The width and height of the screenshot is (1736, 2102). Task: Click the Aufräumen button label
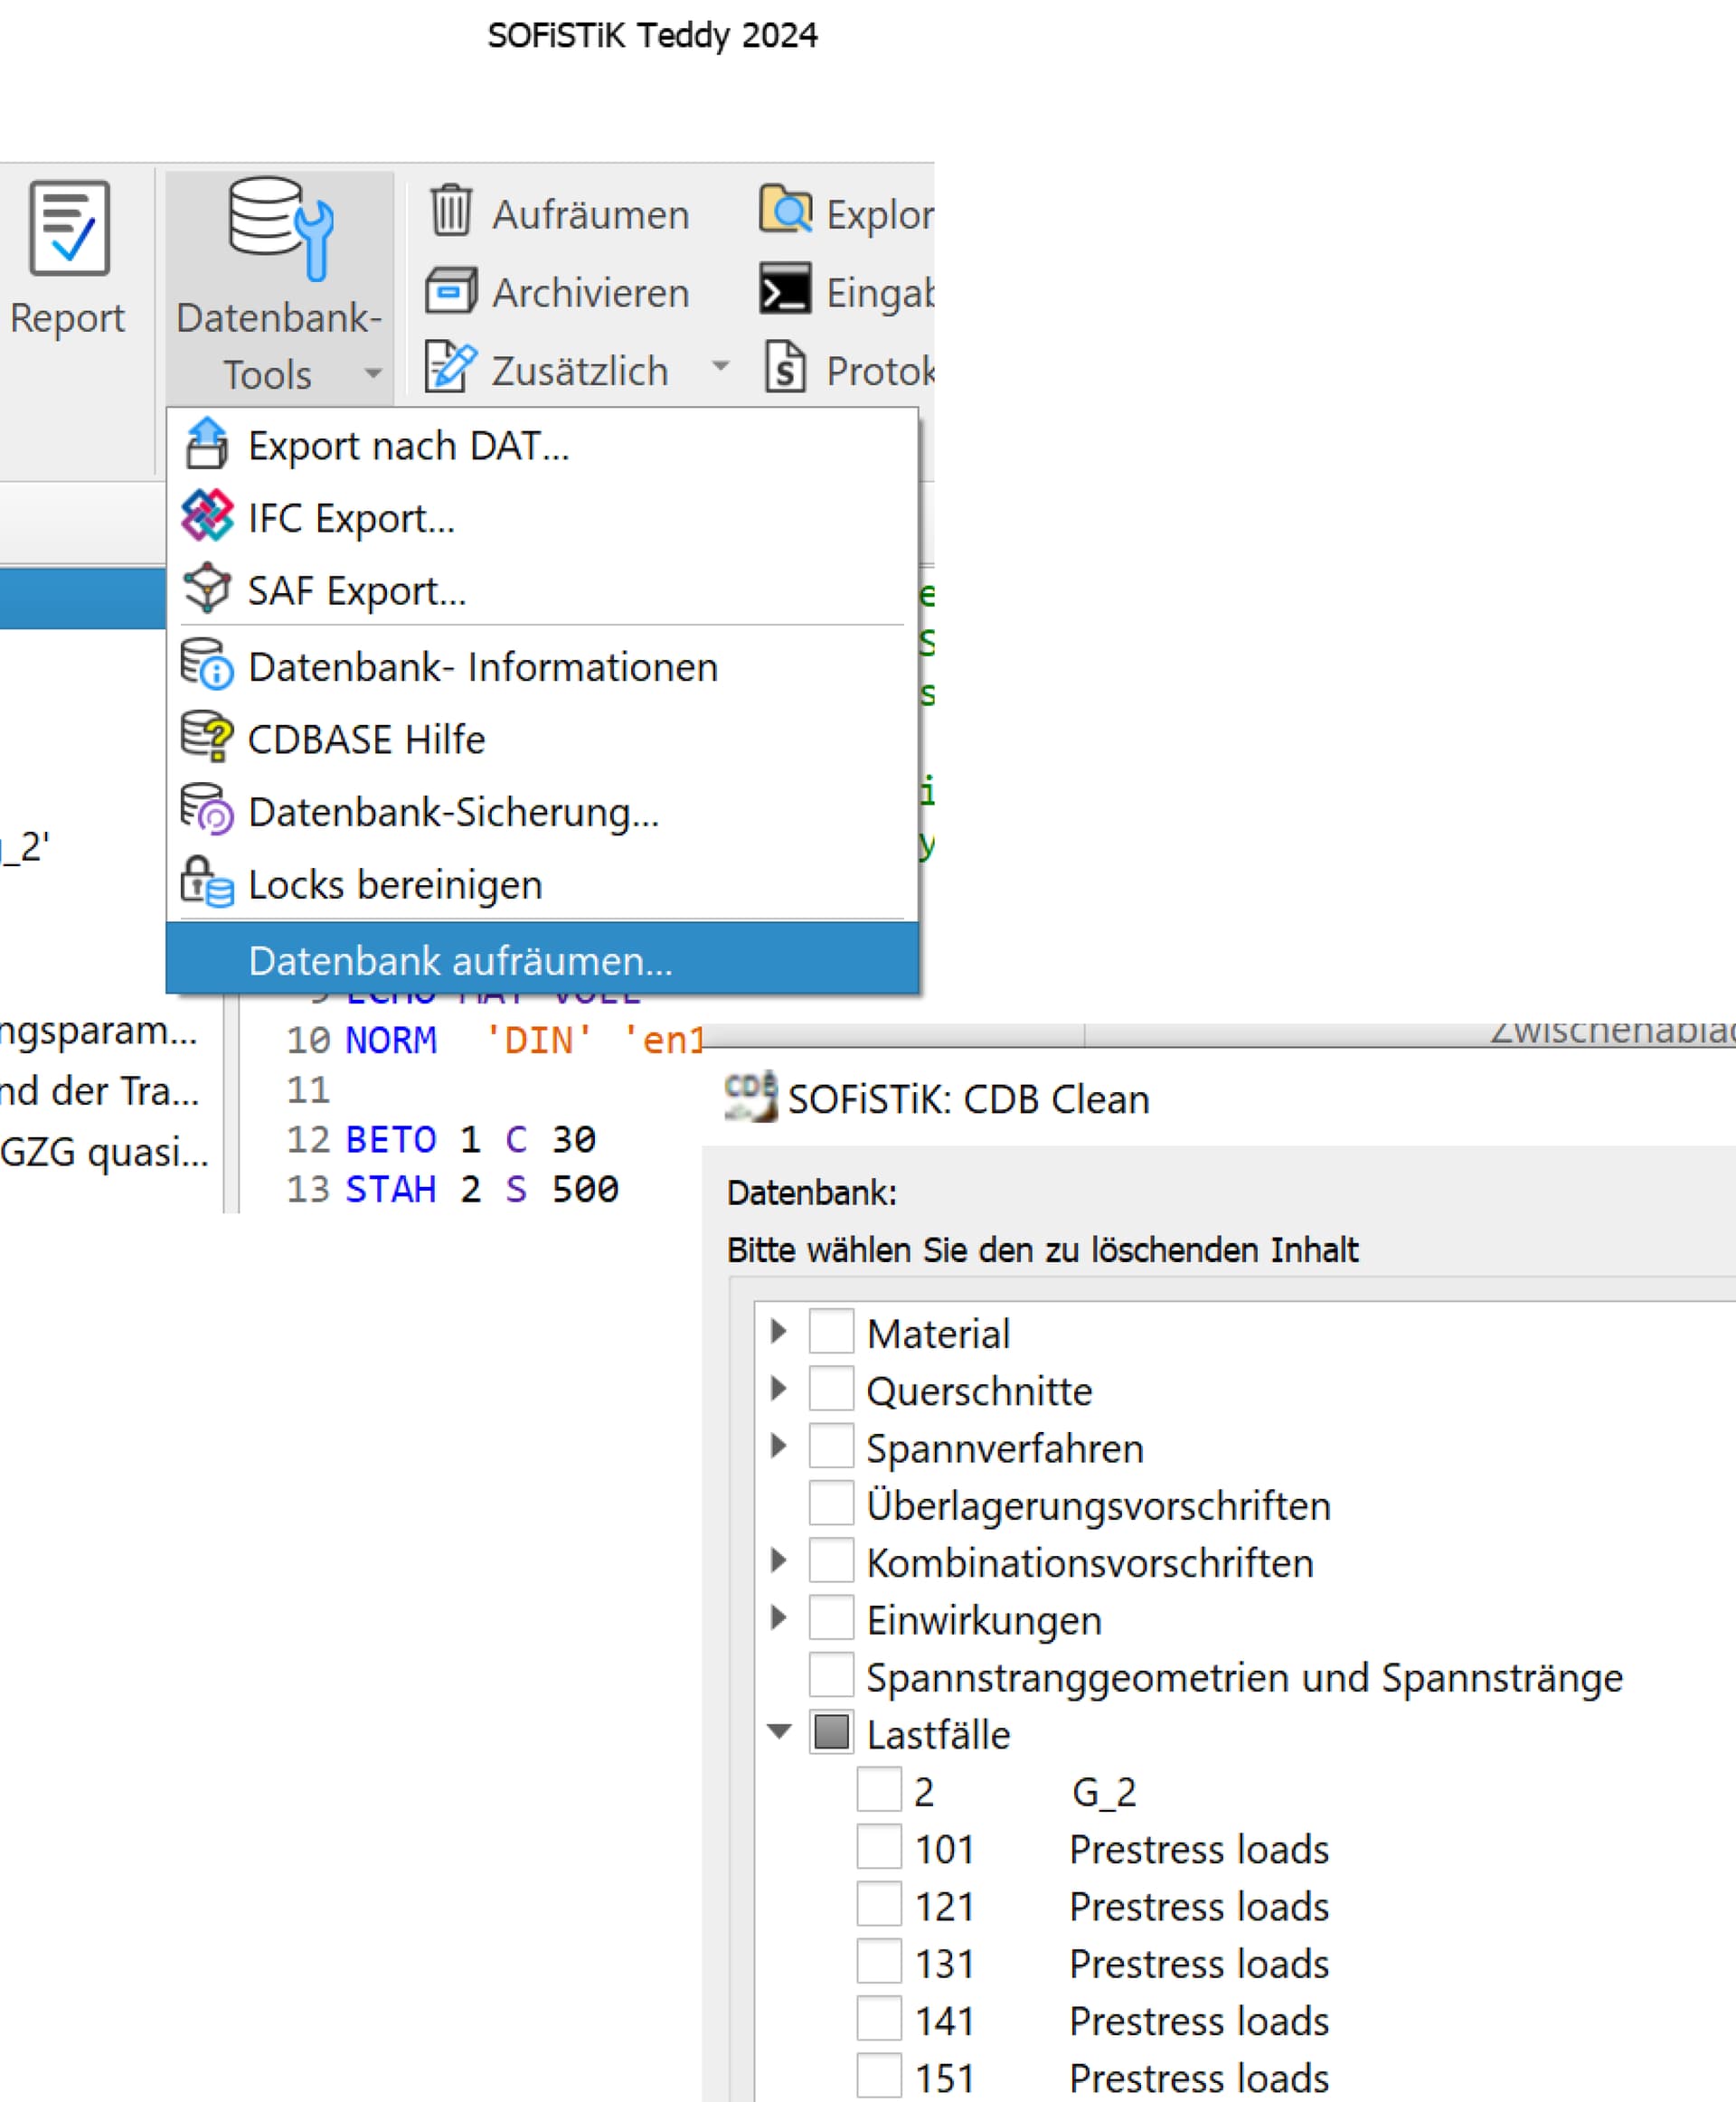[591, 215]
